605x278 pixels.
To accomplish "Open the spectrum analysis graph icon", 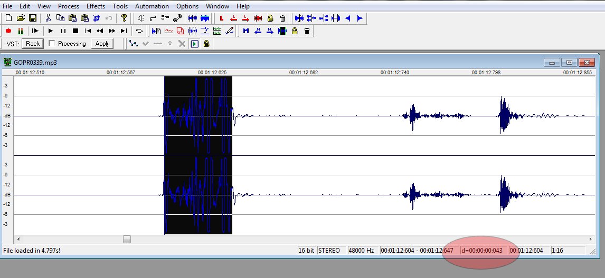I will [168, 31].
